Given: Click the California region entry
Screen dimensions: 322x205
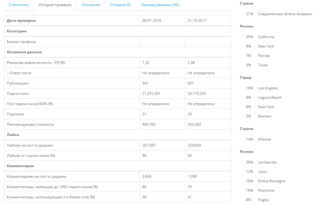Looking at the screenshot, I should point(266,37).
